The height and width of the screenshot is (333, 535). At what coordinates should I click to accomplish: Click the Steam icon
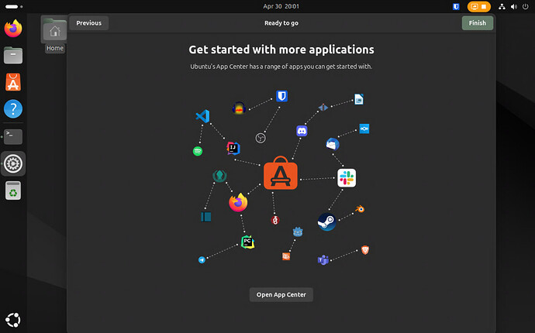pos(327,222)
